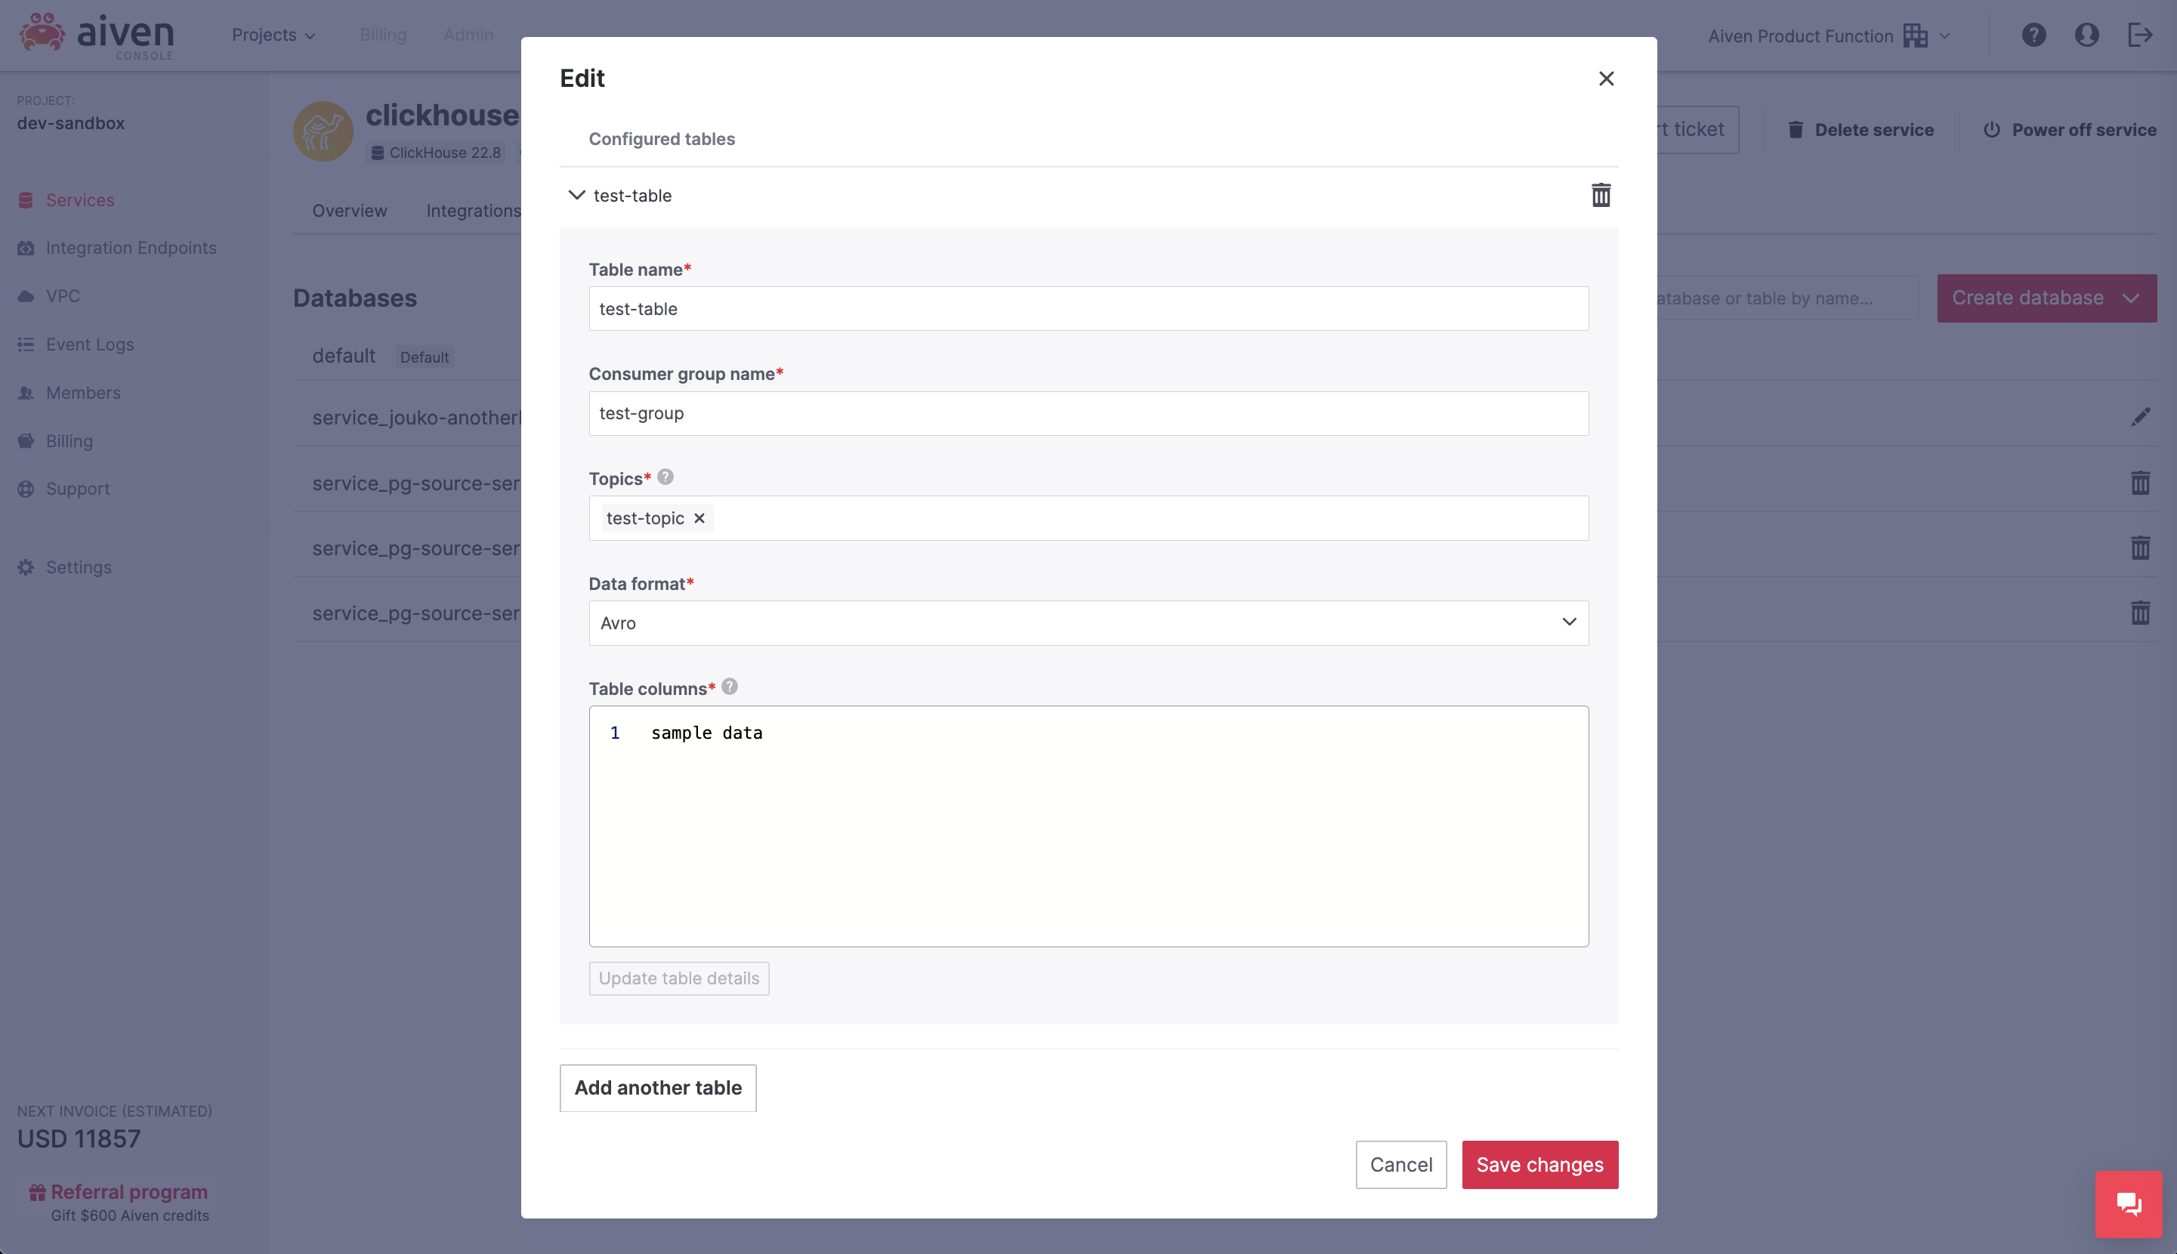Viewport: 2177px width, 1254px height.
Task: Close the Edit dialog
Action: pos(1606,79)
